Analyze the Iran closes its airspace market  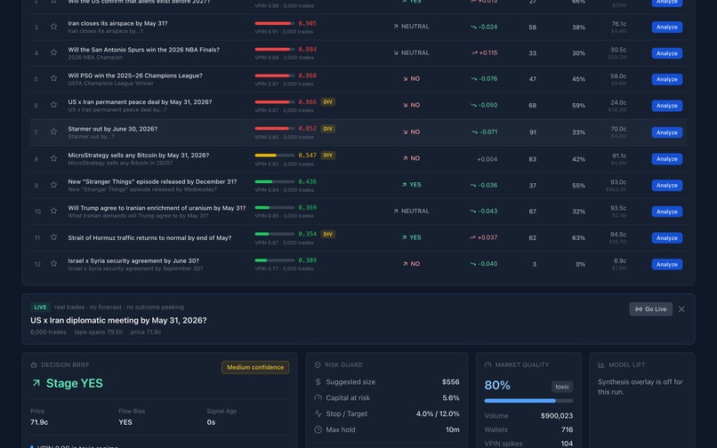click(666, 27)
